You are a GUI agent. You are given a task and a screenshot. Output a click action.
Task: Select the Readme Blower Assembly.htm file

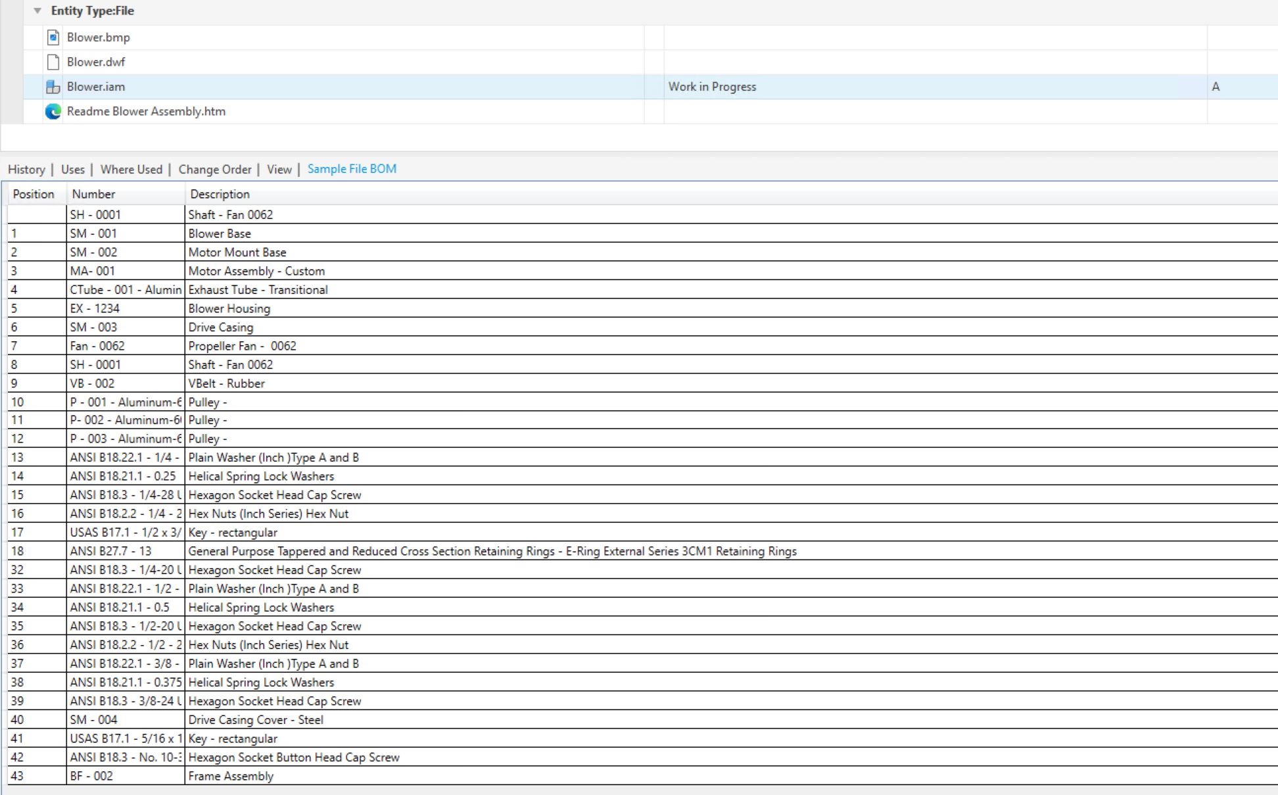tap(146, 112)
